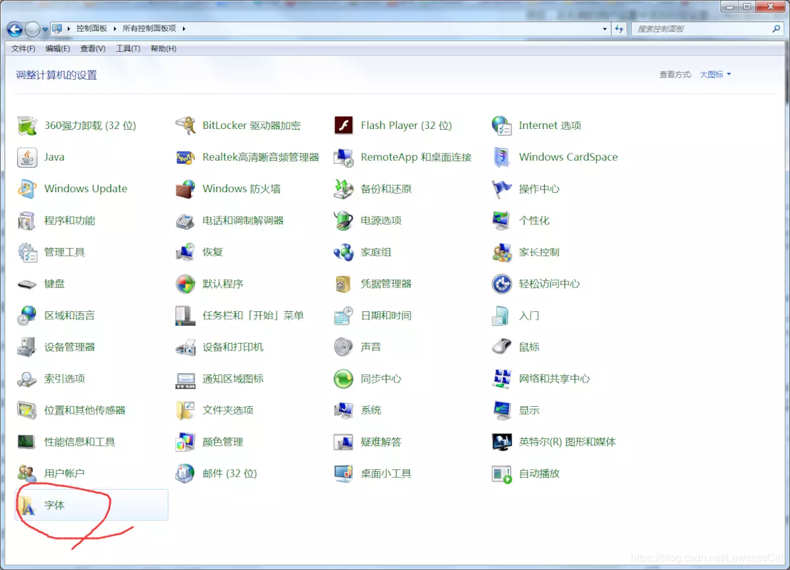
Task: Click the 桌面小工具 link text
Action: [x=386, y=473]
